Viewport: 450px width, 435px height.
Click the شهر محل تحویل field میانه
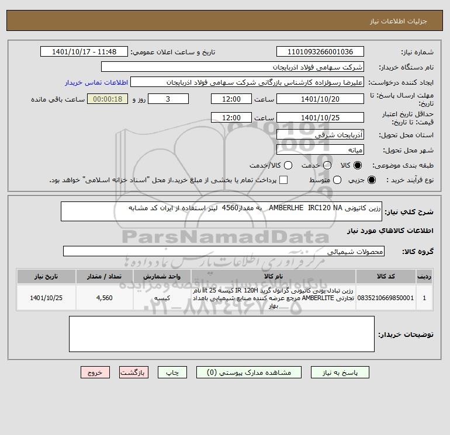point(320,149)
